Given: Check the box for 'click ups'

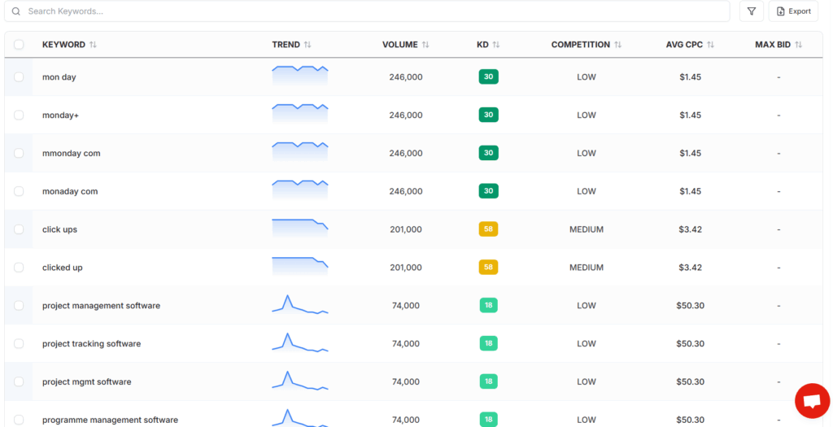Looking at the screenshot, I should coord(19,229).
